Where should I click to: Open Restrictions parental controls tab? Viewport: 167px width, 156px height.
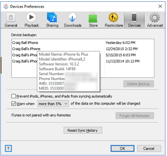click(114, 20)
